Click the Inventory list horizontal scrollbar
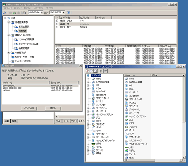188x166 pixels. click(x=141, y=160)
